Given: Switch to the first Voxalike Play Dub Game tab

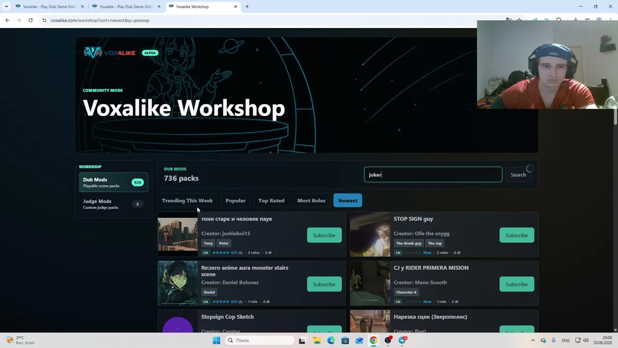Looking at the screenshot, I should pos(49,7).
